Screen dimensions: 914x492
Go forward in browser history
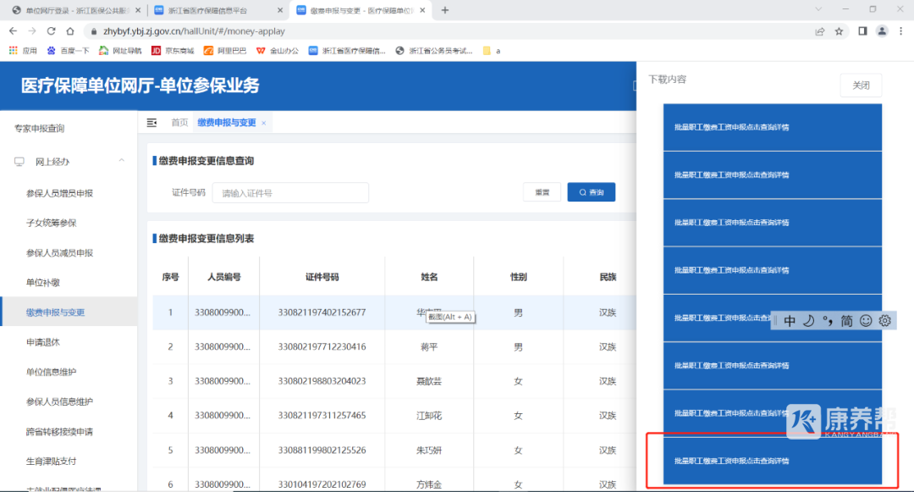32,30
